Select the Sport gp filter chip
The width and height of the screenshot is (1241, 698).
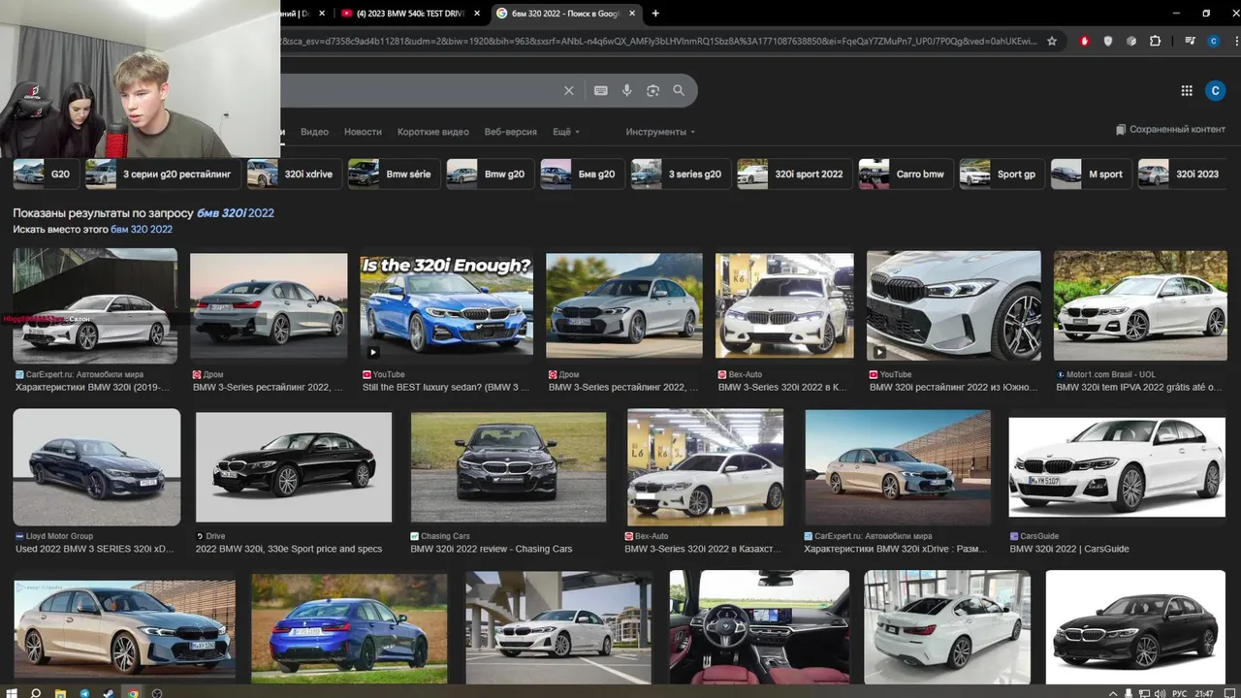(x=1002, y=174)
